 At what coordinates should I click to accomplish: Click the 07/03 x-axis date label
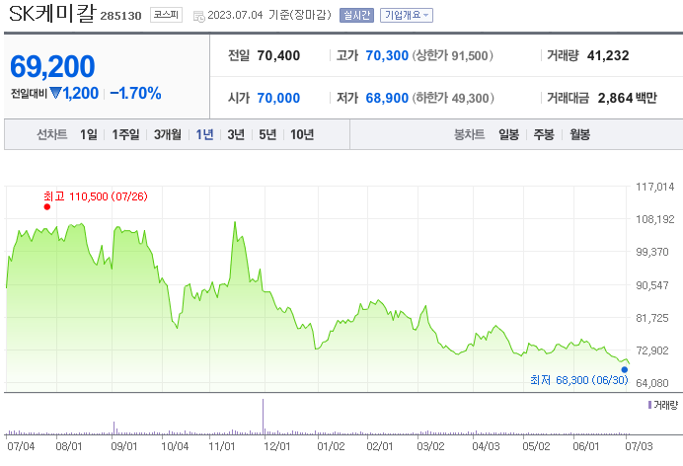click(x=639, y=446)
